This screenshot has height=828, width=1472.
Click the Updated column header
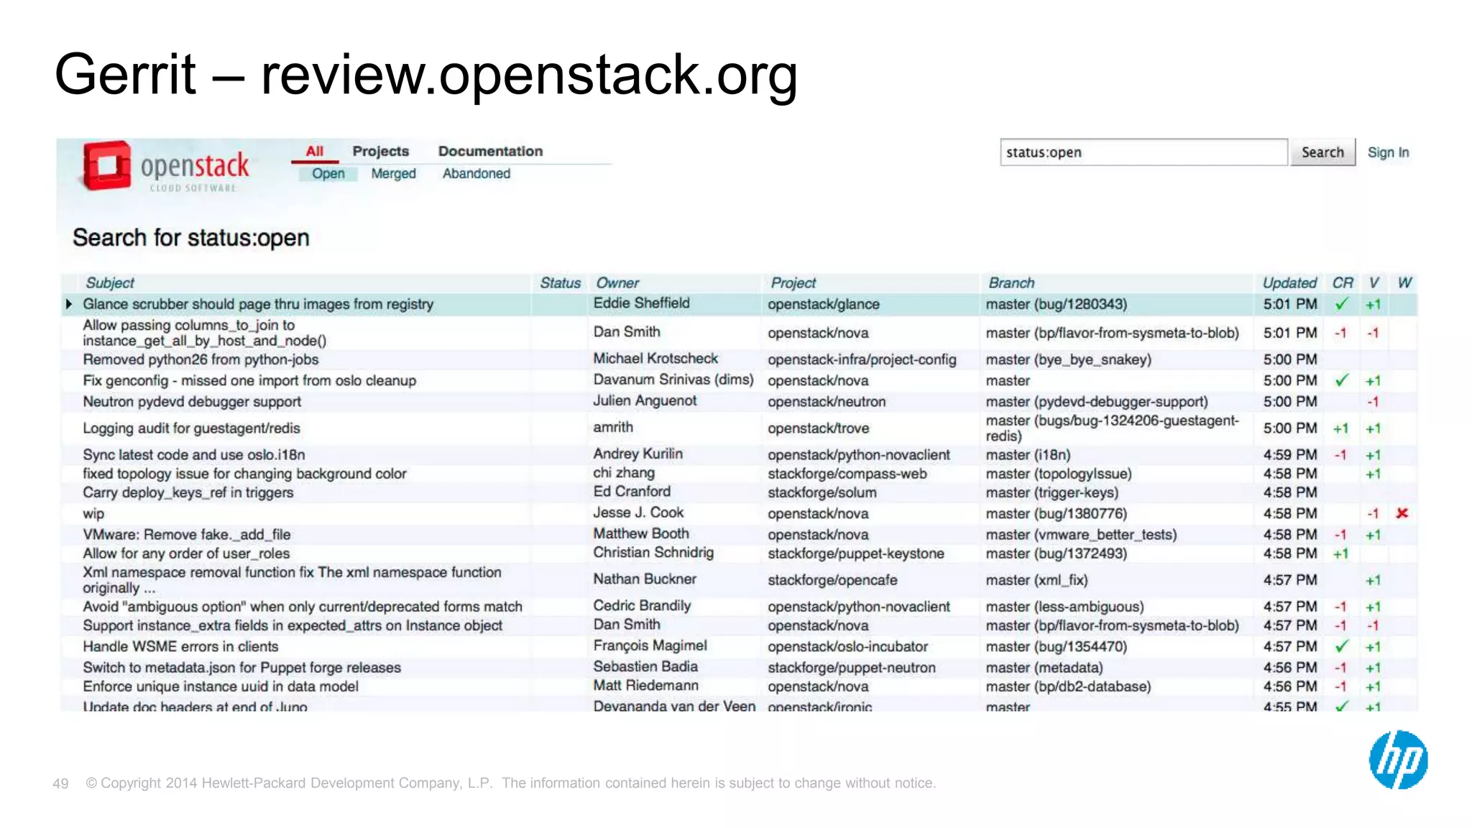pyautogui.click(x=1289, y=282)
